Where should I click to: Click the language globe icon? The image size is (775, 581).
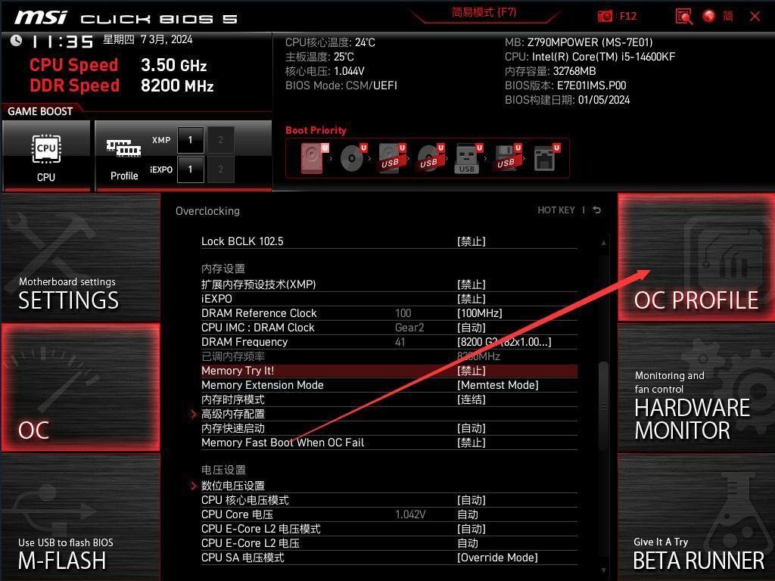(708, 16)
